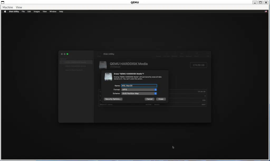Image resolution: width=270 pixels, height=161 pixels.
Task: Open the macOS View menu beside Images
Action: (45, 12)
